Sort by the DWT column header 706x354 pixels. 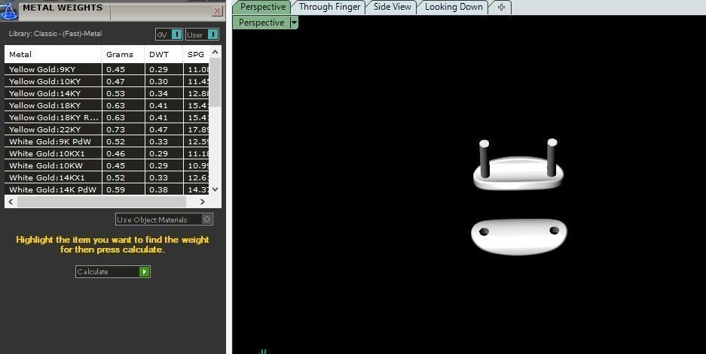164,54
